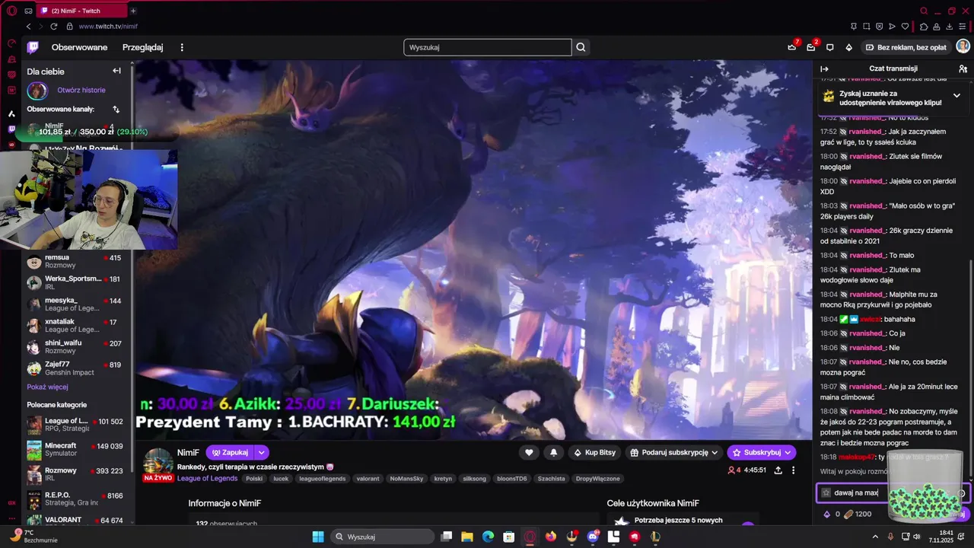This screenshot has height=548, width=974.
Task: Expand the Zapukaj dropdown arrow
Action: (262, 452)
